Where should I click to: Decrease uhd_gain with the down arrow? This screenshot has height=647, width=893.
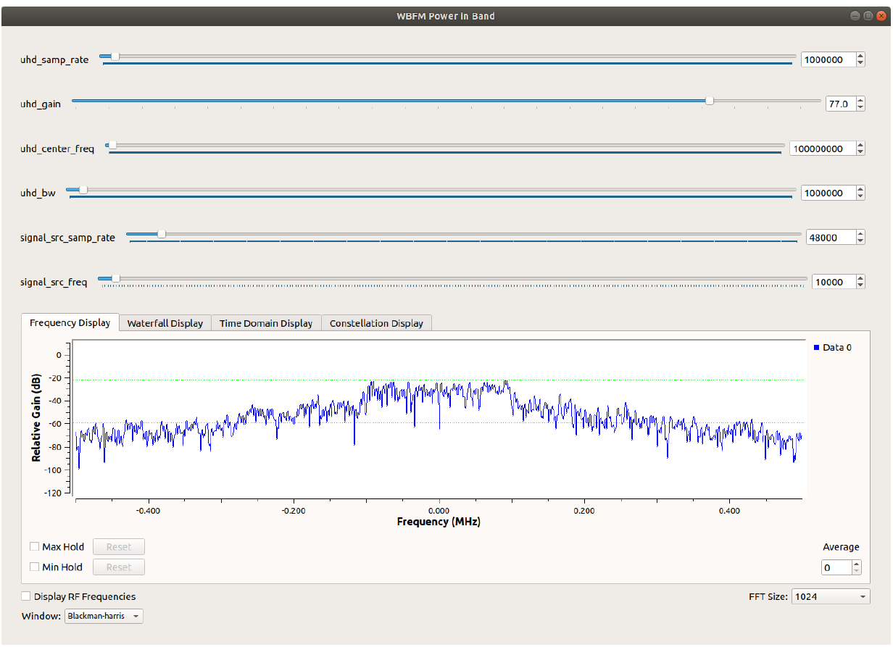[x=860, y=108]
